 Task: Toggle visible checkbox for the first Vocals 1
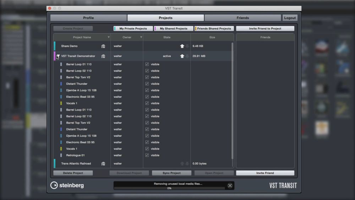(x=147, y=103)
